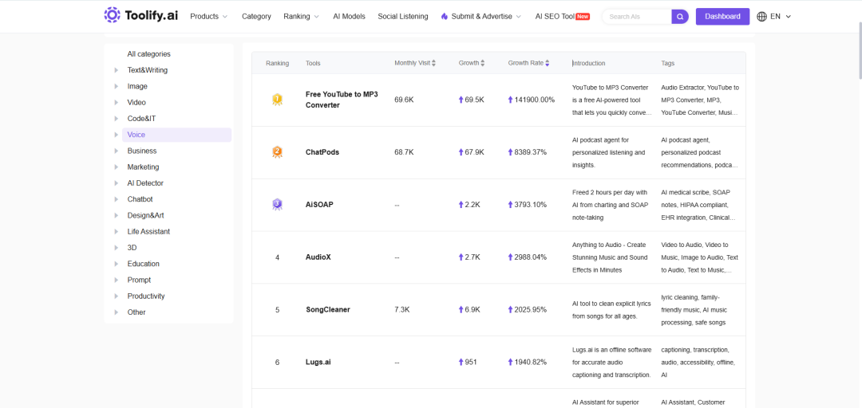Click the globe language icon
This screenshot has height=408, width=862.
762,17
